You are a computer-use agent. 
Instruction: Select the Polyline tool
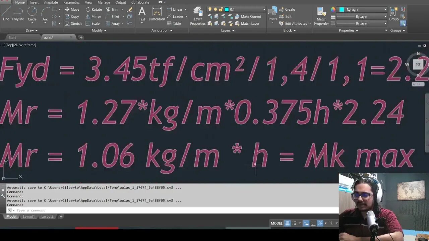[18, 14]
